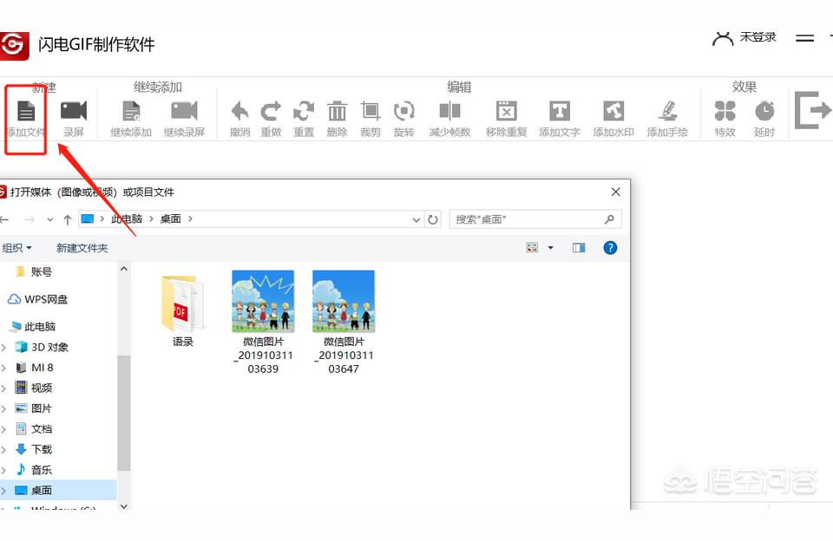
Task: Expand the 3D 对象 tree node
Action: 4,348
